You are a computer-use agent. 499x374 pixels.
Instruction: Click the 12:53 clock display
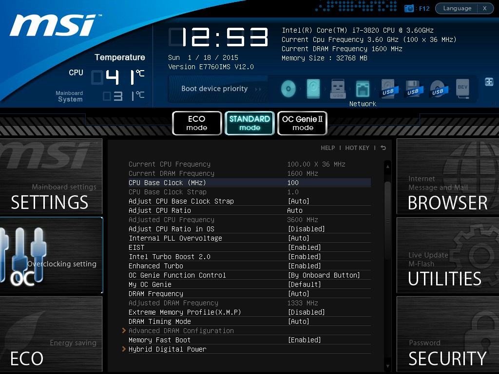point(218,37)
